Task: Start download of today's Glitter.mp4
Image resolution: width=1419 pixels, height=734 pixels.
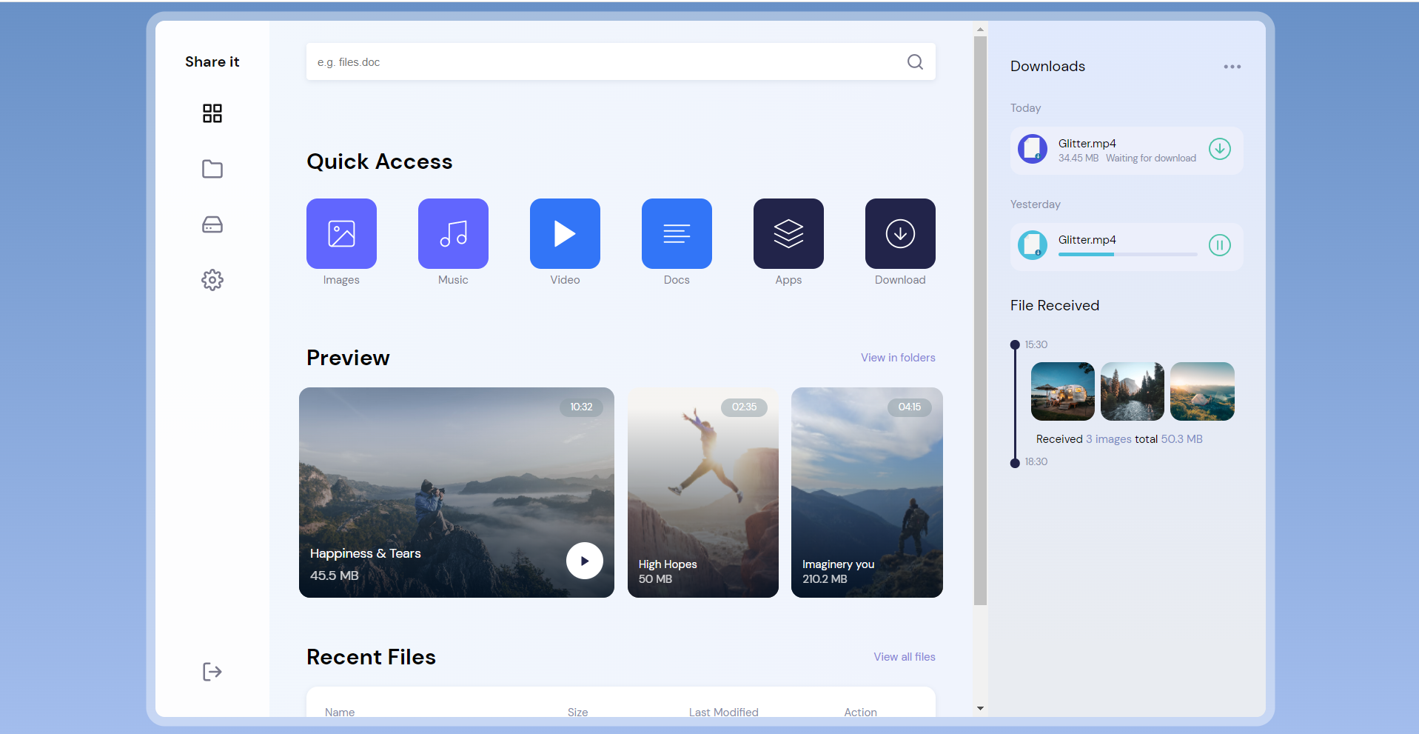Action: point(1220,149)
